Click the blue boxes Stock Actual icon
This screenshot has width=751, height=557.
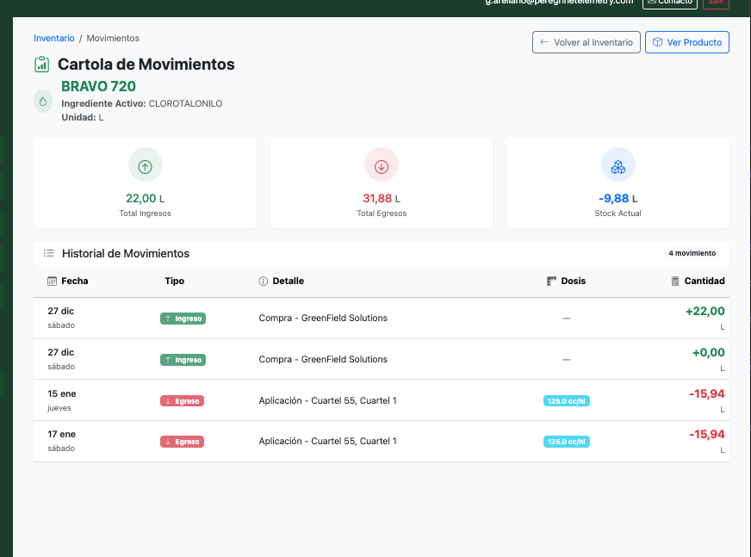click(618, 167)
